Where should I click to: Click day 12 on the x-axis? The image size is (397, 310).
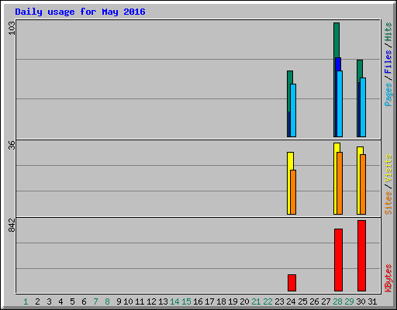coord(151,301)
